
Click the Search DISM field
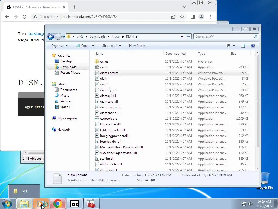(224, 36)
